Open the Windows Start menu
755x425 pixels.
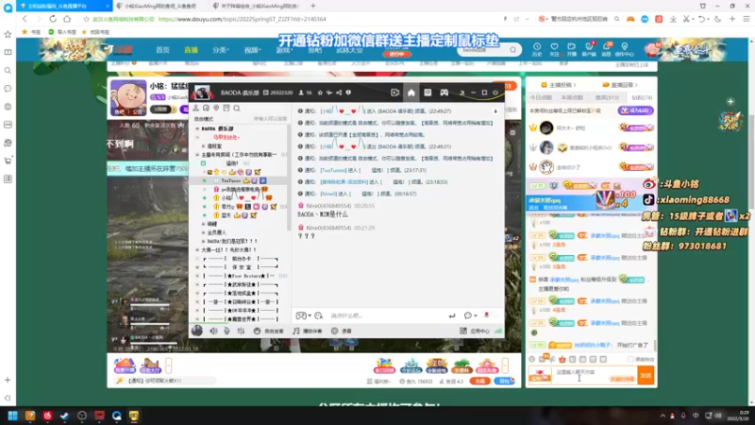pos(12,416)
